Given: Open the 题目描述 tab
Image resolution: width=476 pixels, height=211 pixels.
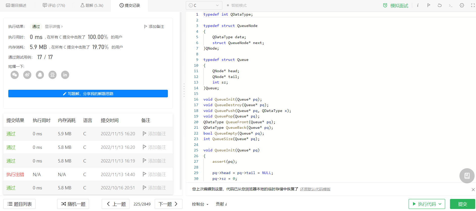Looking at the screenshot, I should (x=16, y=5).
